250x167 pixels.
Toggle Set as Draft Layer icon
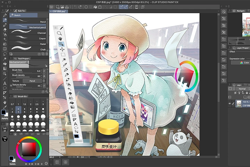coord(243,93)
